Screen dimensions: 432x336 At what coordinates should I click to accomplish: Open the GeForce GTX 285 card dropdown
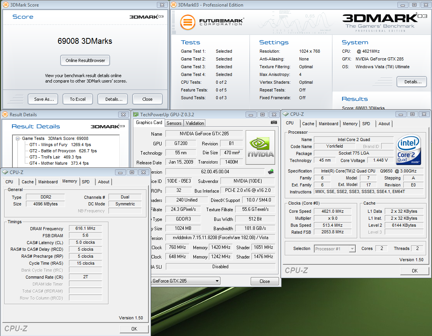point(217,281)
